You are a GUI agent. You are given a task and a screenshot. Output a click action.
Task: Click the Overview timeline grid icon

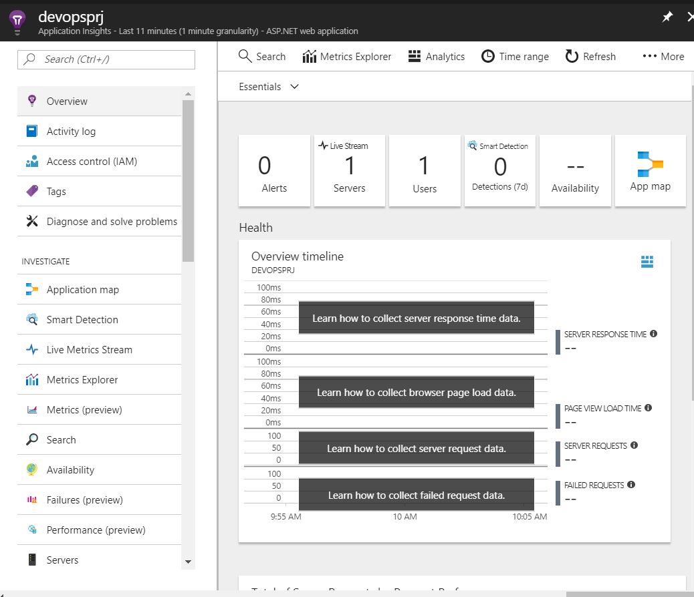tap(647, 262)
